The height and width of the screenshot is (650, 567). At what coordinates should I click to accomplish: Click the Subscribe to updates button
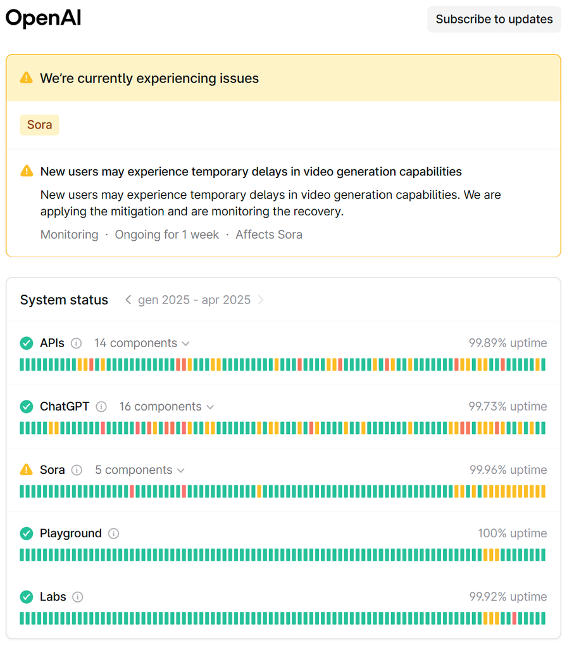tap(494, 19)
